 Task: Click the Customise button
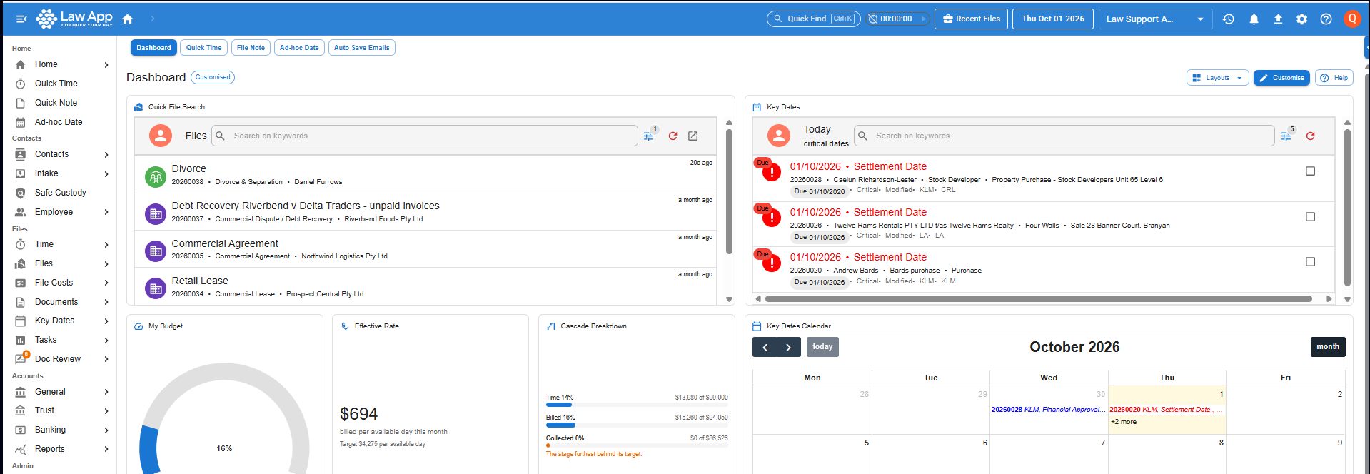[1281, 78]
